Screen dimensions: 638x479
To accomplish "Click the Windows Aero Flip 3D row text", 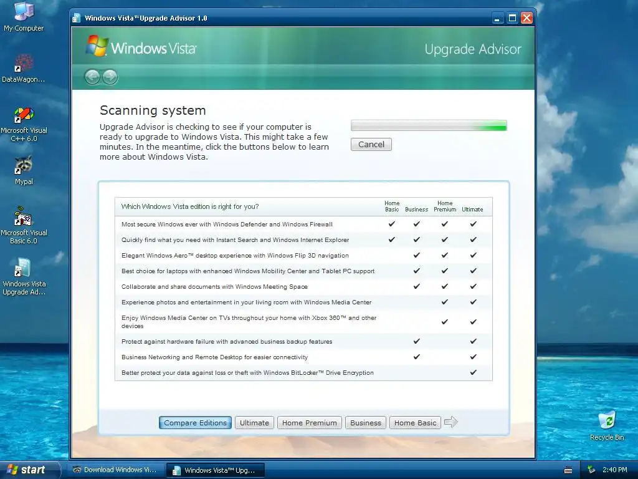I will [235, 255].
